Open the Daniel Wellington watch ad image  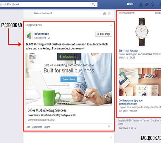142,32
